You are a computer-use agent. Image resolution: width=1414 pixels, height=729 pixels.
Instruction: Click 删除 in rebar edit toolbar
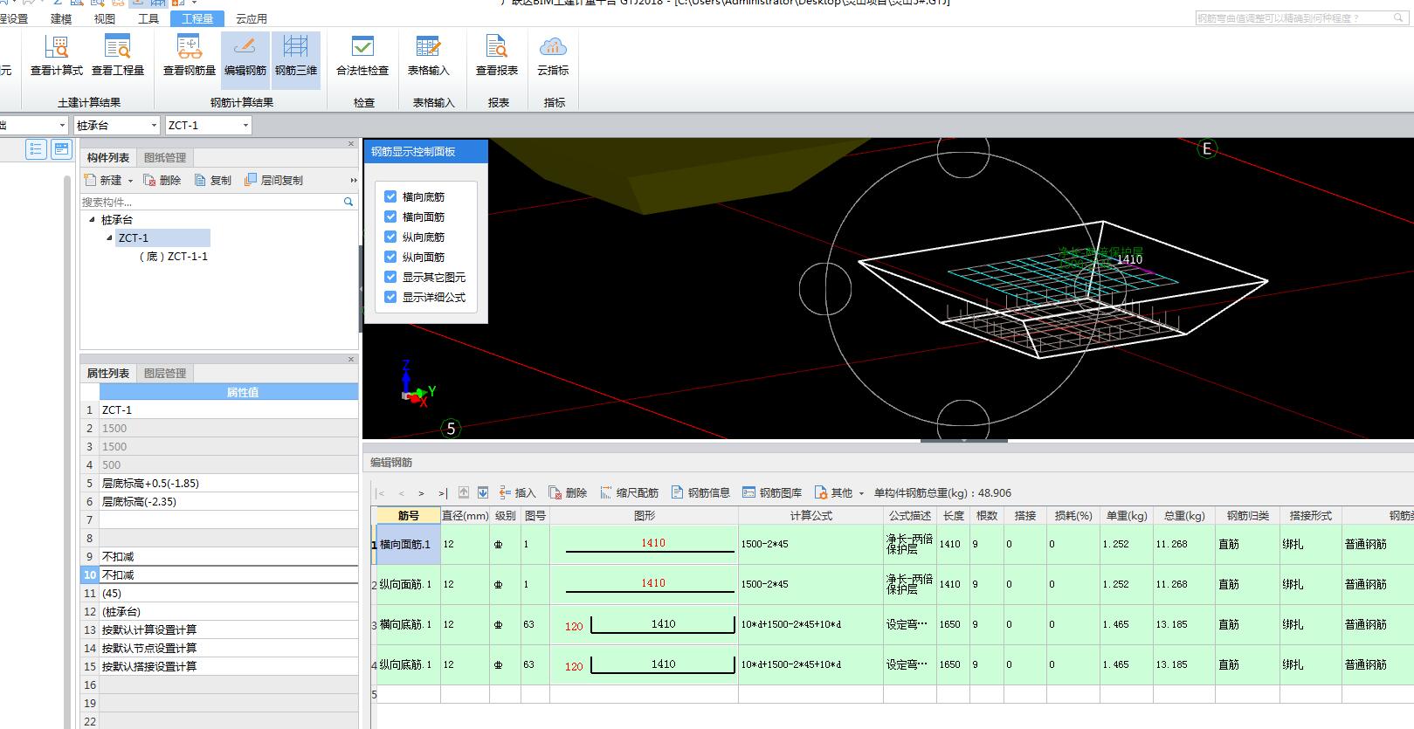click(x=568, y=492)
